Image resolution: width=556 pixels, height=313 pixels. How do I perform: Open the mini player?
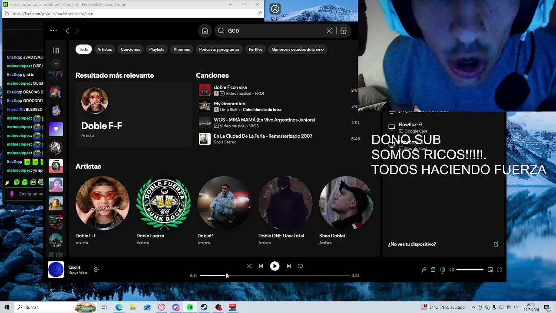coord(490,270)
